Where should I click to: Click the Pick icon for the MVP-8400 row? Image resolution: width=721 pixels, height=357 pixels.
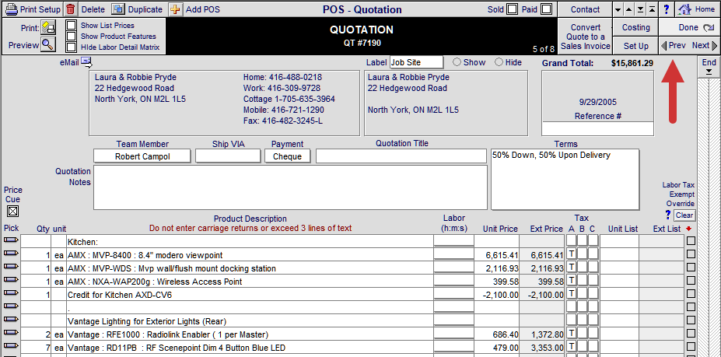(x=11, y=253)
